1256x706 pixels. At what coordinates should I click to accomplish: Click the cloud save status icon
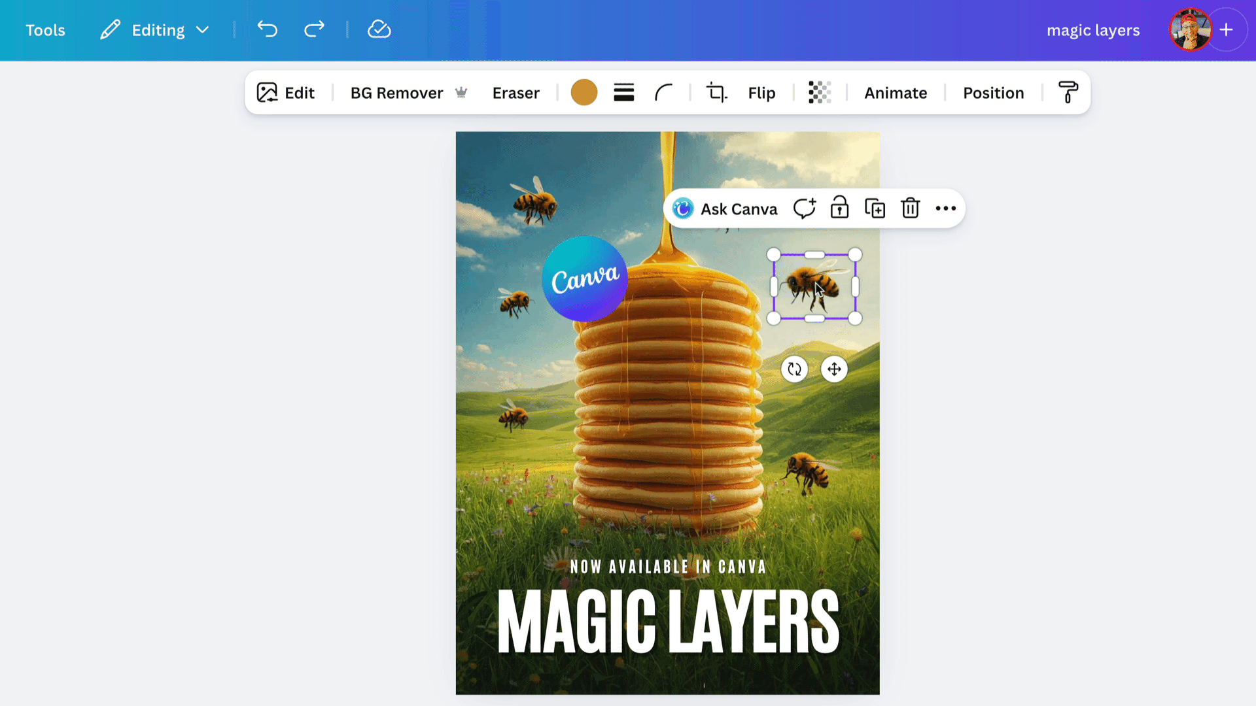[379, 29]
